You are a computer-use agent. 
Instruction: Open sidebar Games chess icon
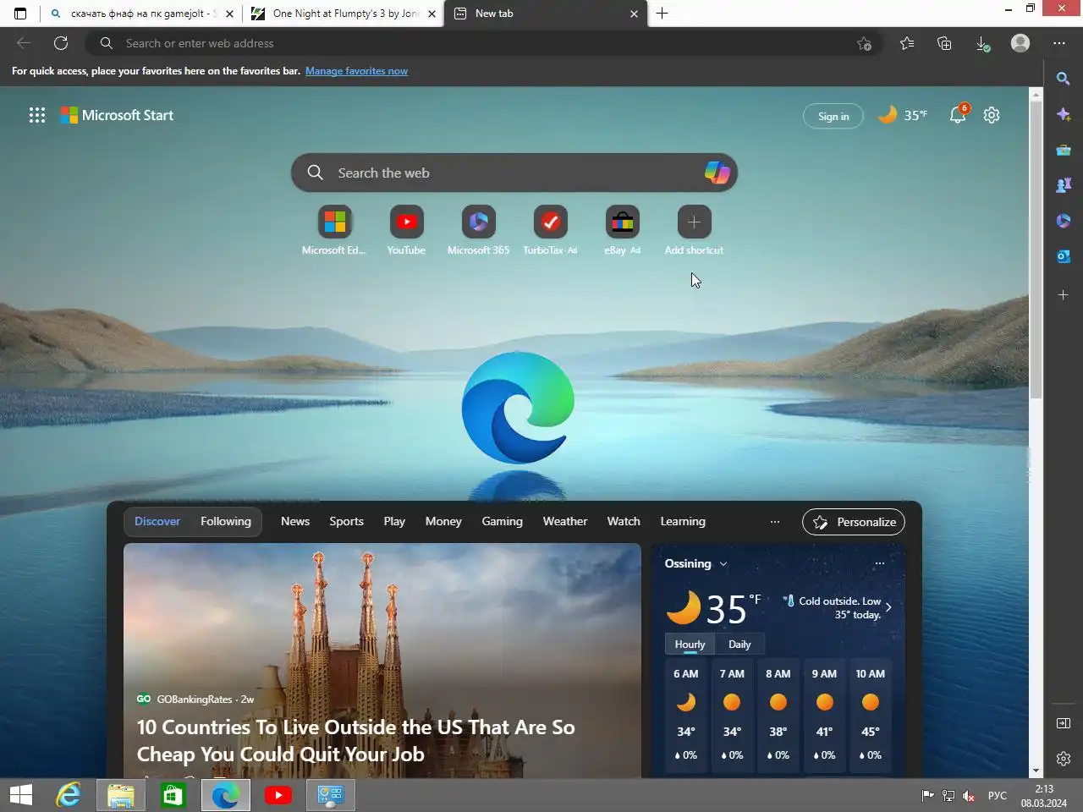(x=1064, y=185)
